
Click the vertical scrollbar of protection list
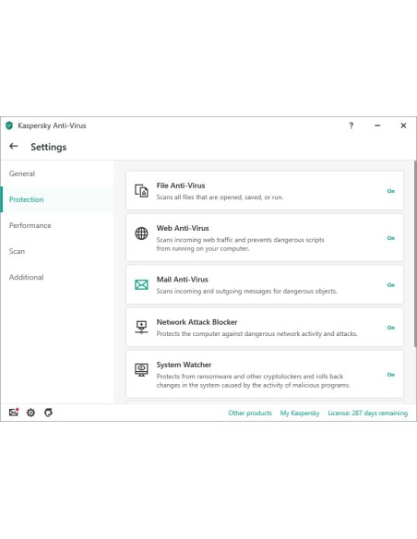tap(414, 254)
